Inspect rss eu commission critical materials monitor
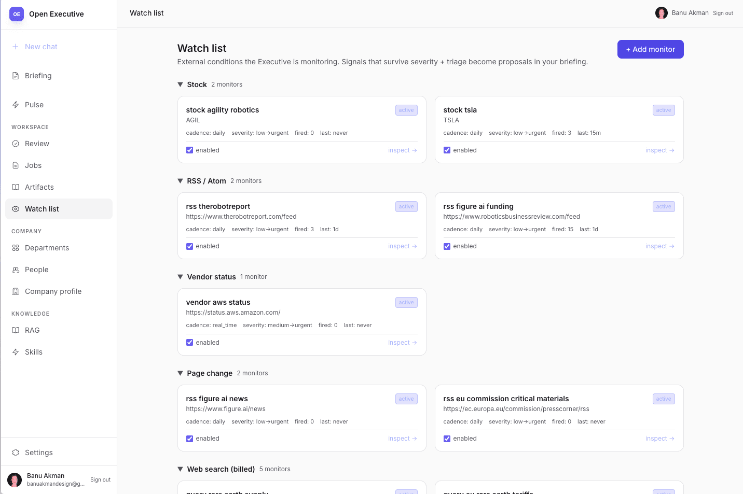 (x=660, y=439)
